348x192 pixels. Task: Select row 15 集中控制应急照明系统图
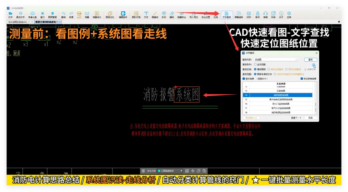click(x=277, y=100)
